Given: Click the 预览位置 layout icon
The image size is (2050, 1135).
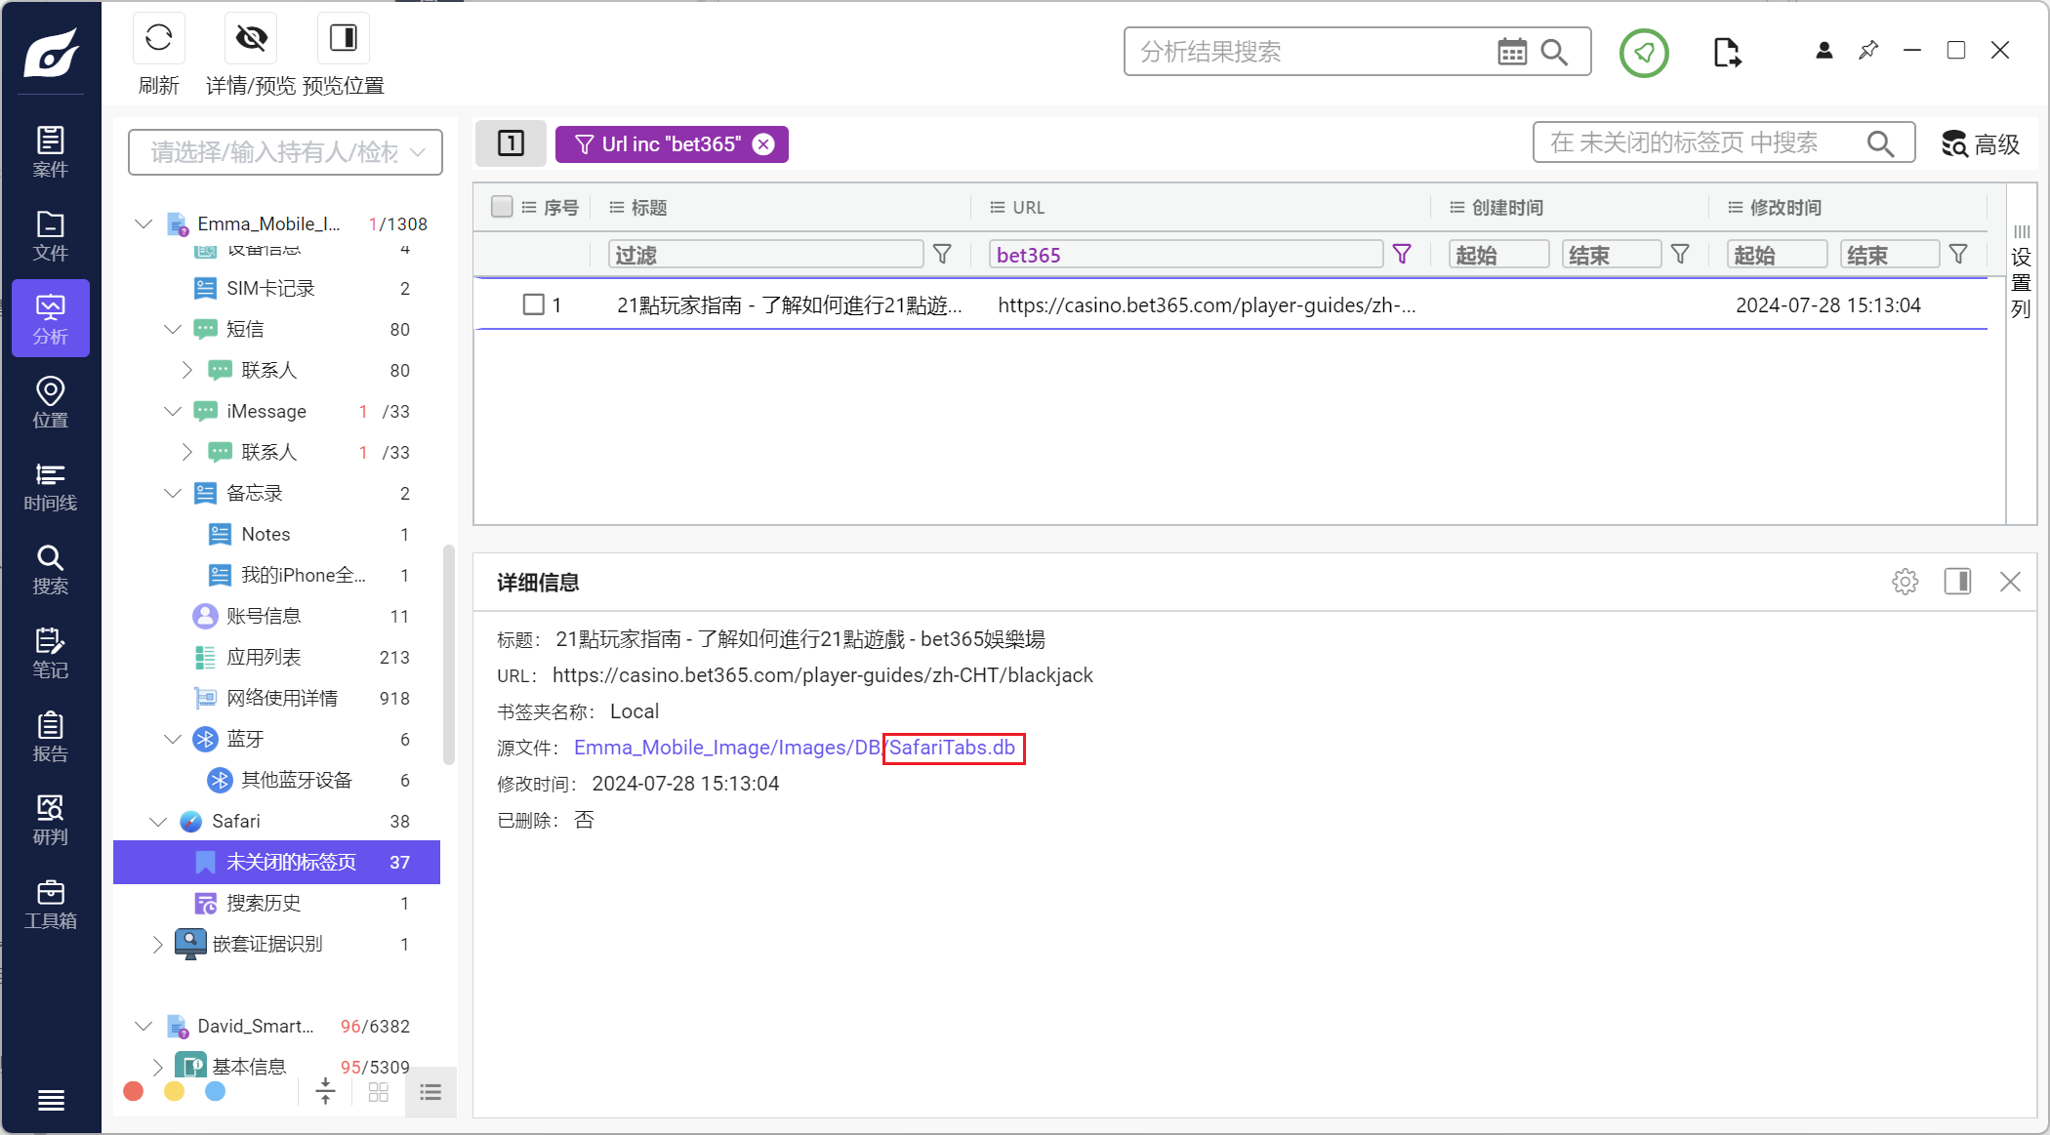Looking at the screenshot, I should click(344, 38).
